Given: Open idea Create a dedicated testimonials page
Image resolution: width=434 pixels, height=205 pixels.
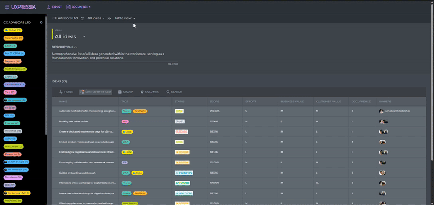Looking at the screenshot, I should 86,131.
